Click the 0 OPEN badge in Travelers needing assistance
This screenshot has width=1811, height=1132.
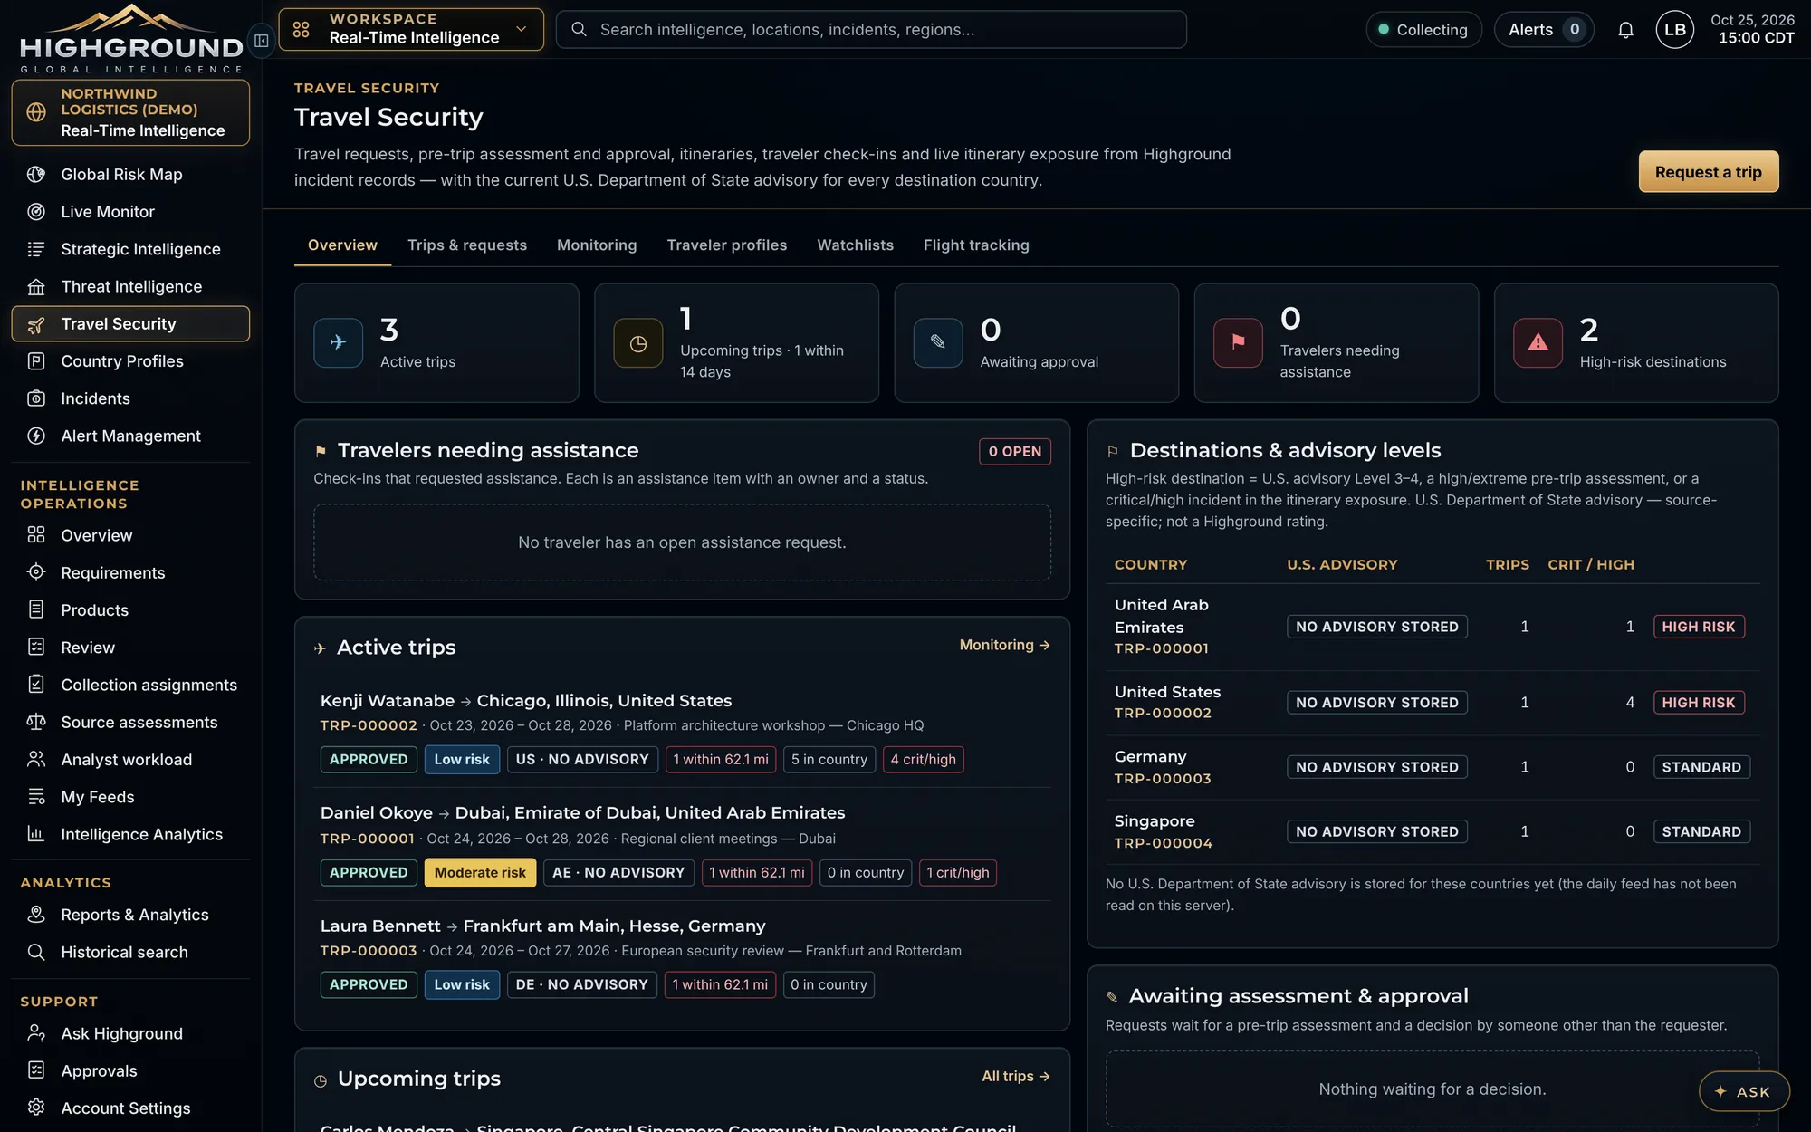tap(1014, 451)
